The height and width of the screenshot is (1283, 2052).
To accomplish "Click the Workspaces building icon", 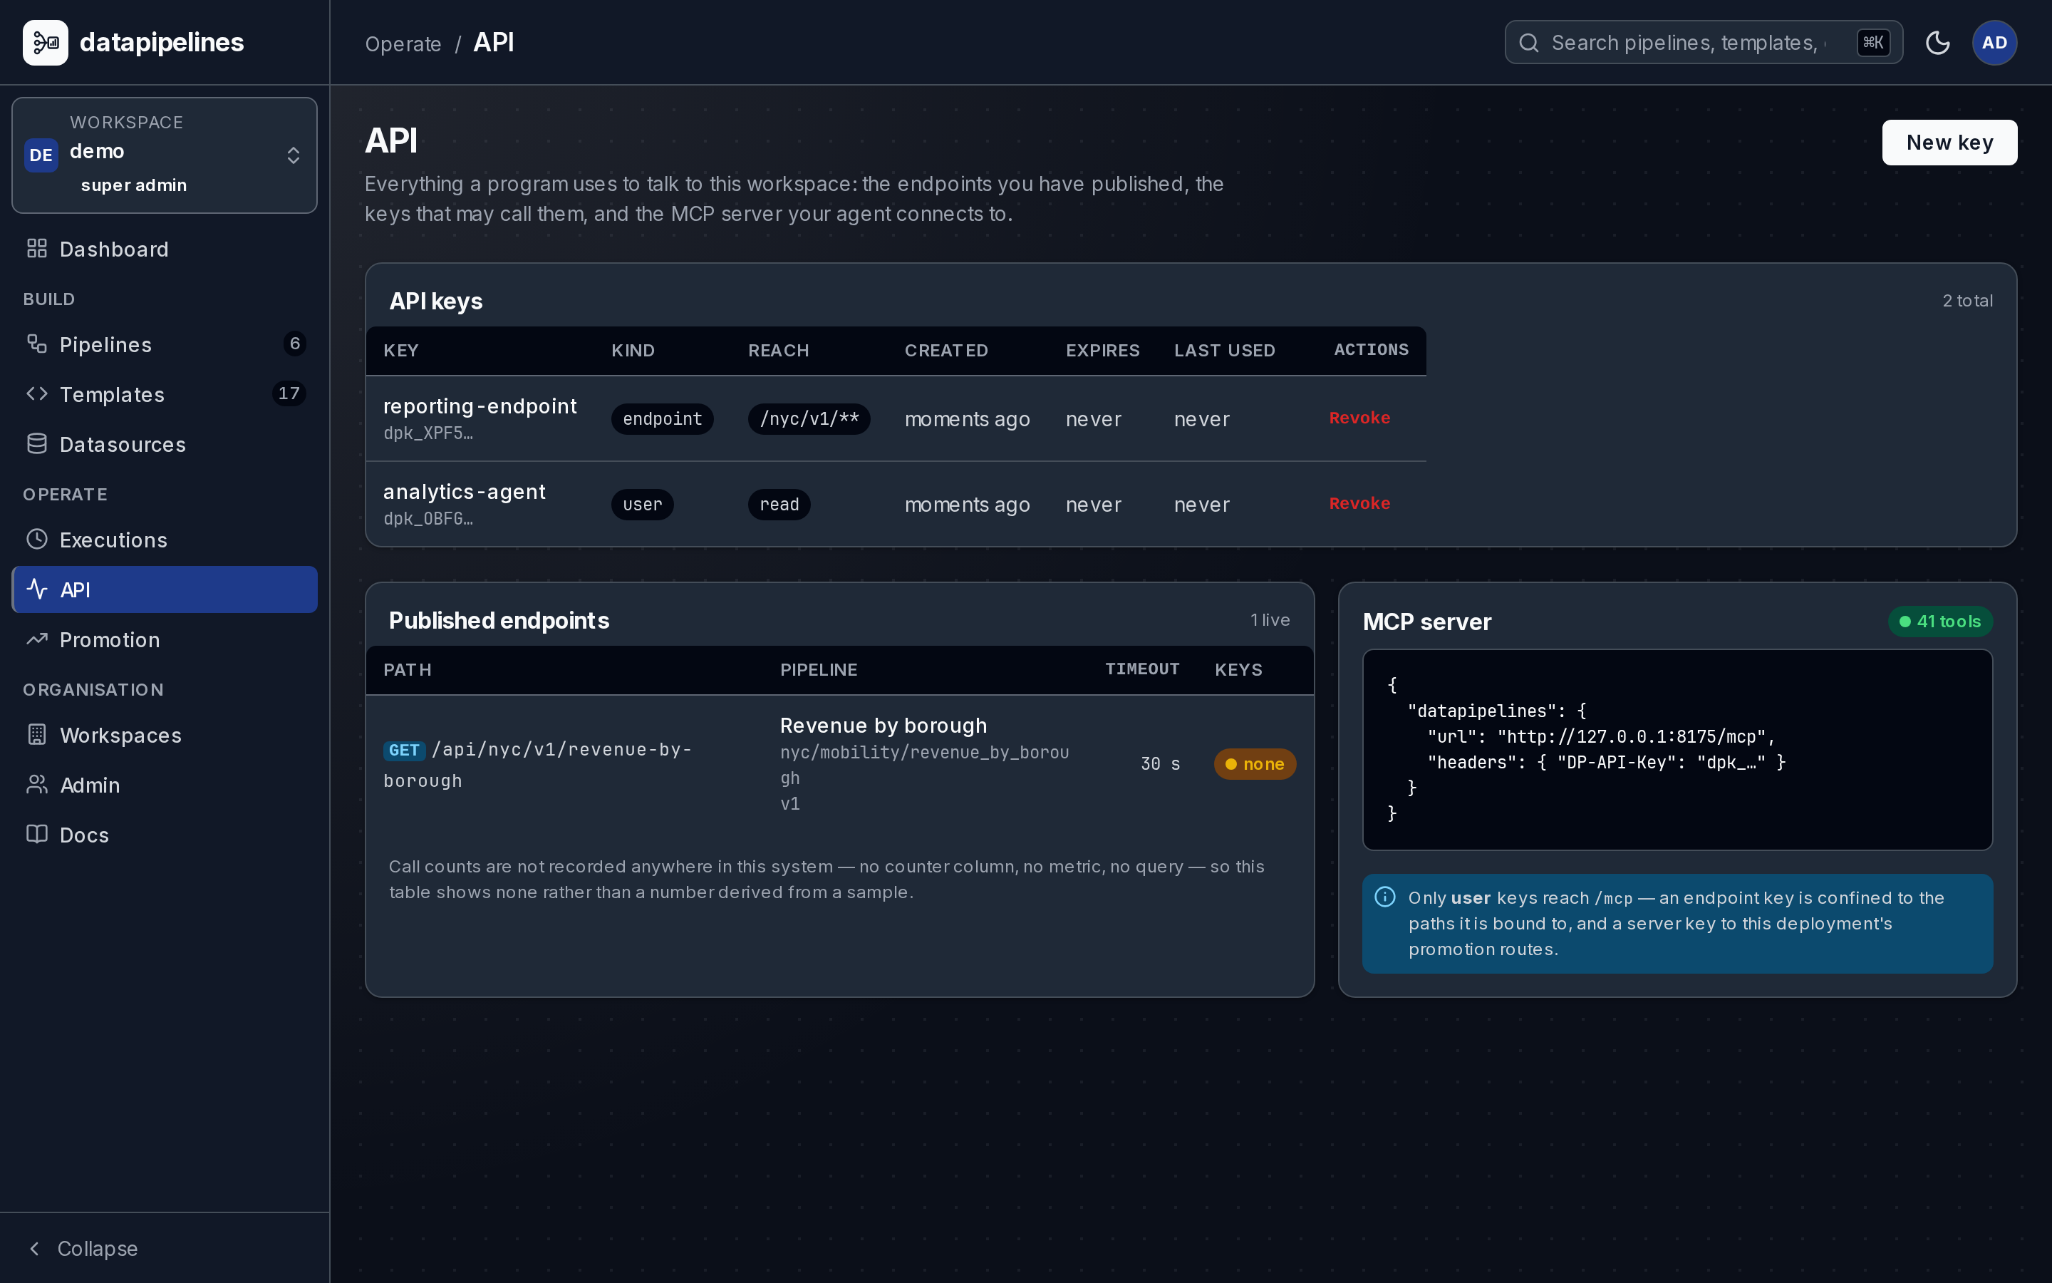I will click(36, 735).
